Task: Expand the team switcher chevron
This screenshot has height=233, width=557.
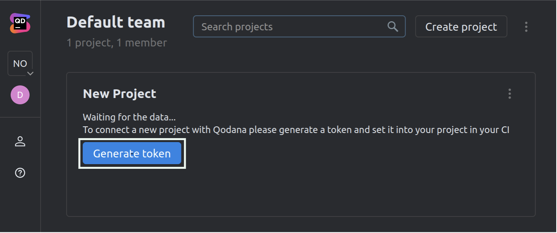Action: [x=31, y=73]
